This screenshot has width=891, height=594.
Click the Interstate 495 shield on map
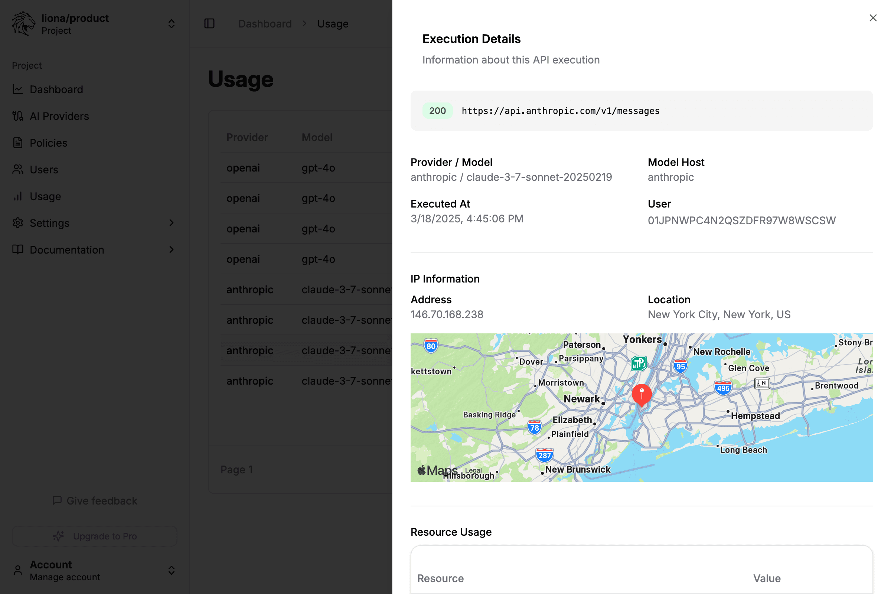click(723, 388)
